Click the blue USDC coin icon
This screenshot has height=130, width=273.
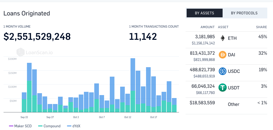(x=223, y=71)
